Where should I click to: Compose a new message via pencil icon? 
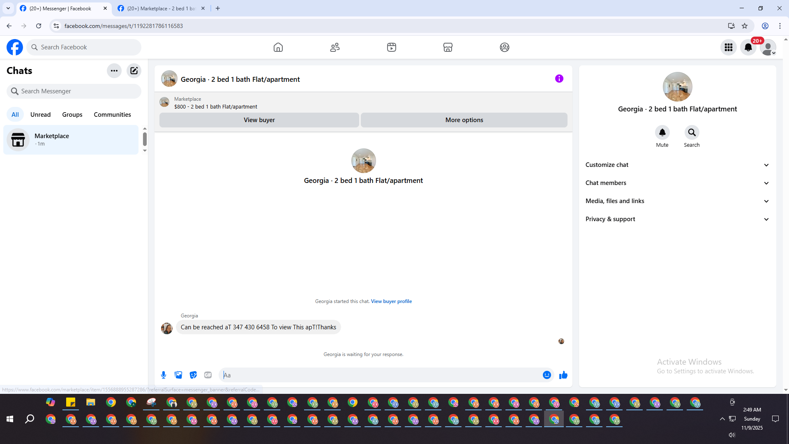tap(134, 71)
